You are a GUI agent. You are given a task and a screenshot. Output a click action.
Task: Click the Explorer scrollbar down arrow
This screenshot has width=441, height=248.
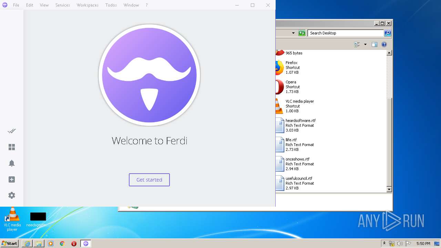pyautogui.click(x=389, y=189)
